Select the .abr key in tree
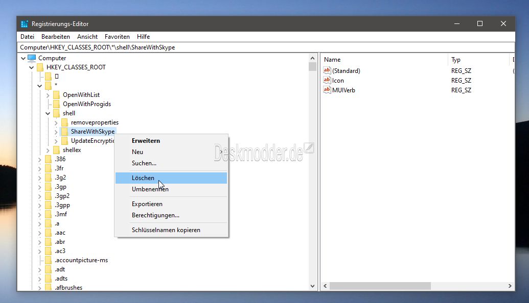Image resolution: width=529 pixels, height=303 pixels. point(60,242)
